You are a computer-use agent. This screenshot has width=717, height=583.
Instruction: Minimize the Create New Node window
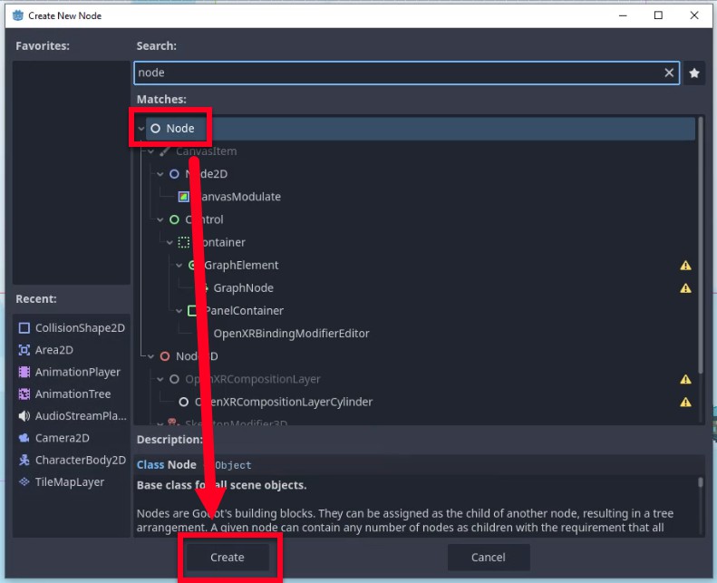click(x=623, y=15)
